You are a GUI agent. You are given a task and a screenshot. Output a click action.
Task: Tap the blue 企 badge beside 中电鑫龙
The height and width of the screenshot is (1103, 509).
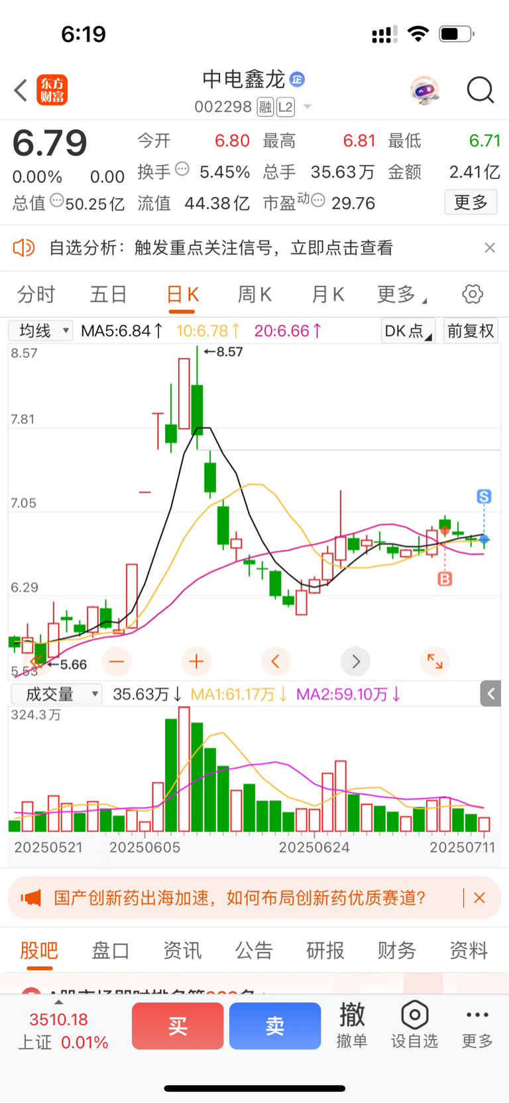pyautogui.click(x=297, y=80)
